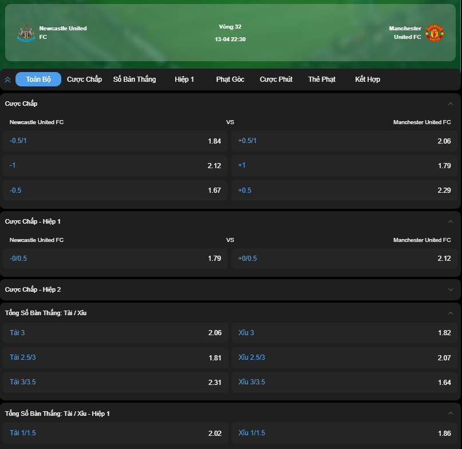The height and width of the screenshot is (449, 462).
Task: Click the Vòng 32 round label
Action: coord(230,27)
